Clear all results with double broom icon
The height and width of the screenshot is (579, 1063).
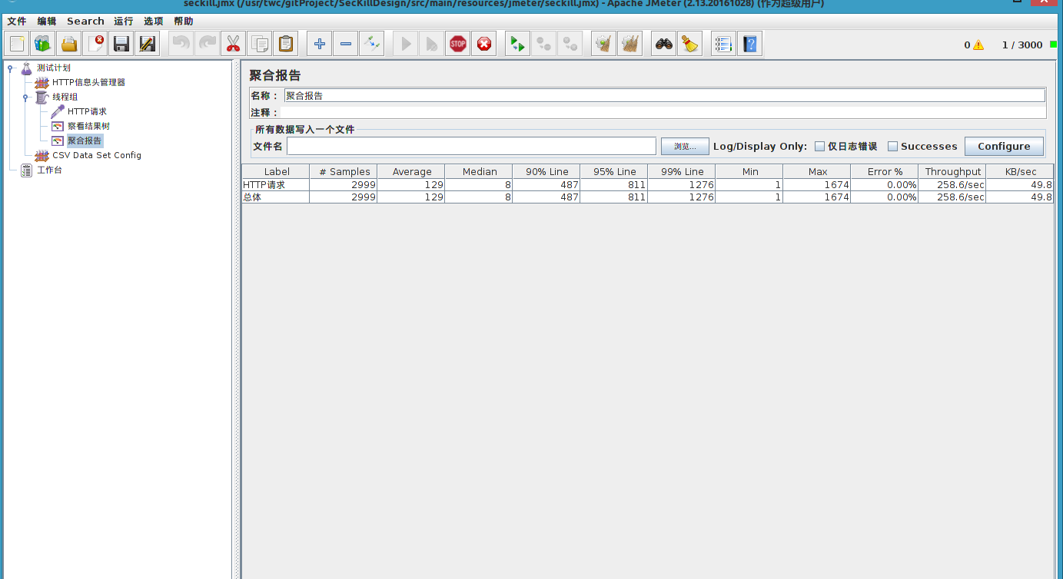(630, 44)
